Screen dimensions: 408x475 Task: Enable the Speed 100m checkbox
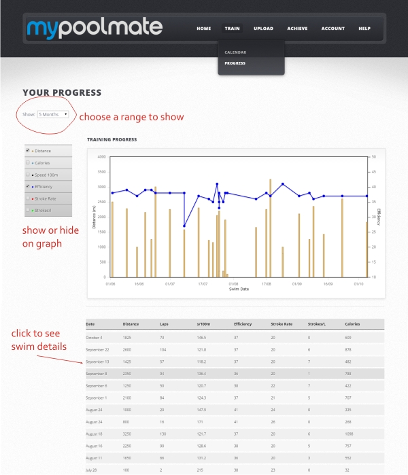[27, 175]
